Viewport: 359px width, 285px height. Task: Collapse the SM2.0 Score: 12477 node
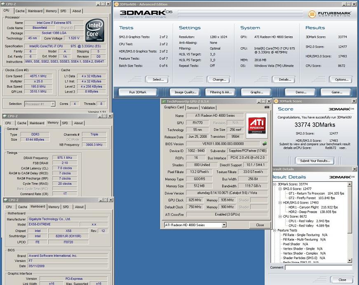coord(280,189)
